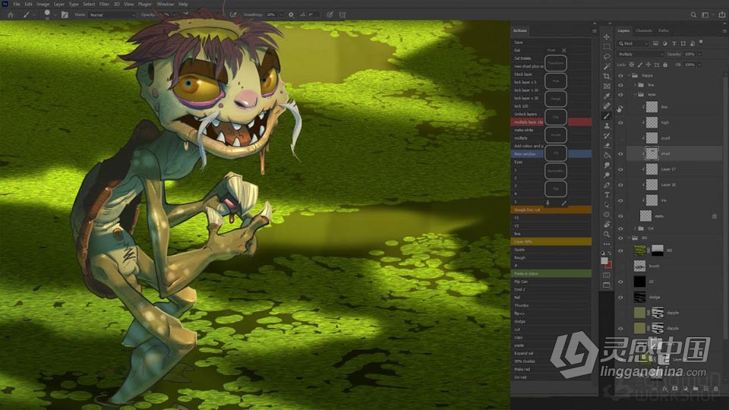Open the layer blend mode Multiply dropdown

pyautogui.click(x=641, y=55)
